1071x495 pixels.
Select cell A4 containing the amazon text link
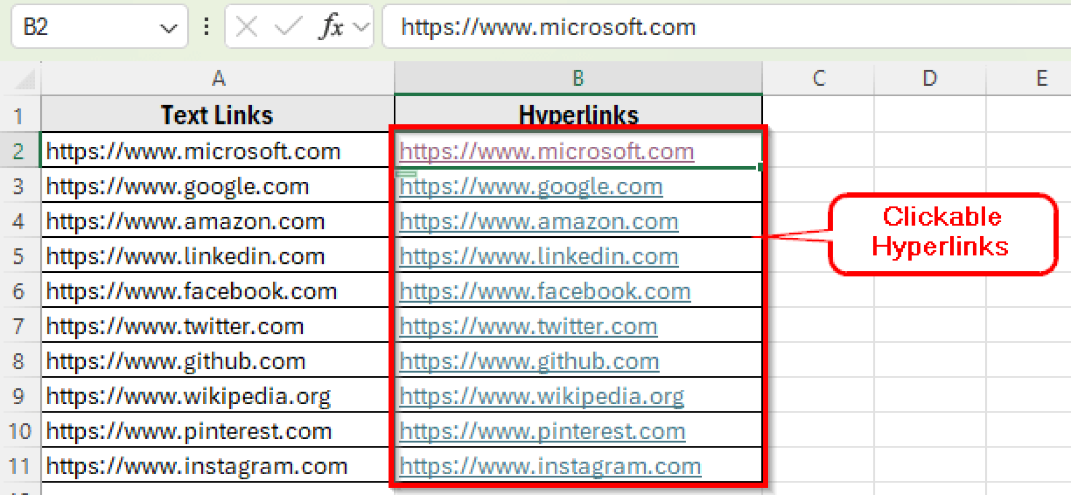click(x=214, y=221)
